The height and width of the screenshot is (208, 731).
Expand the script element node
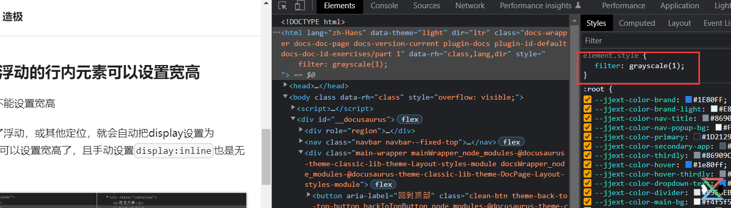293,108
